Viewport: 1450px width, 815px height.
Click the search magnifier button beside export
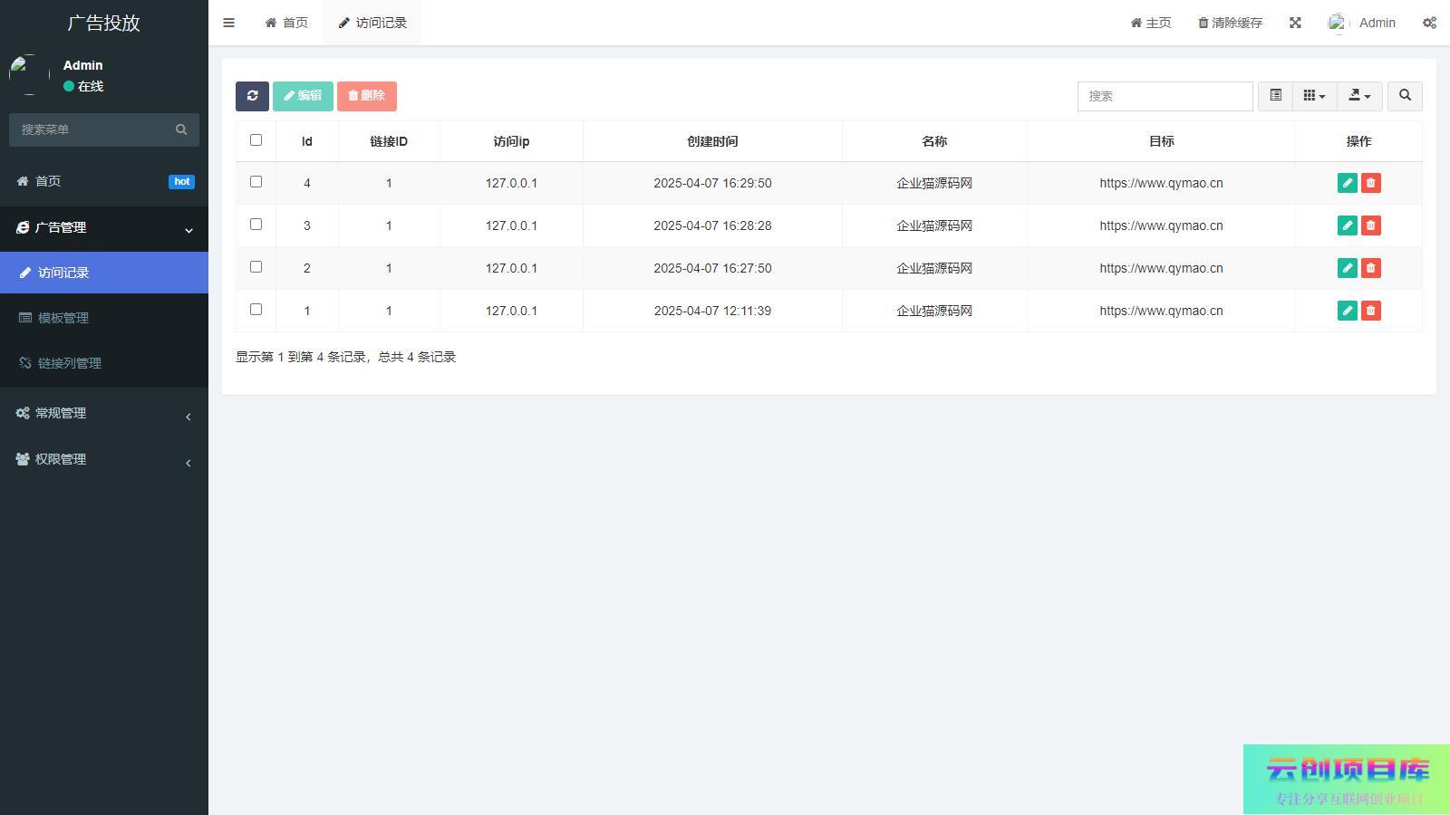[1405, 96]
